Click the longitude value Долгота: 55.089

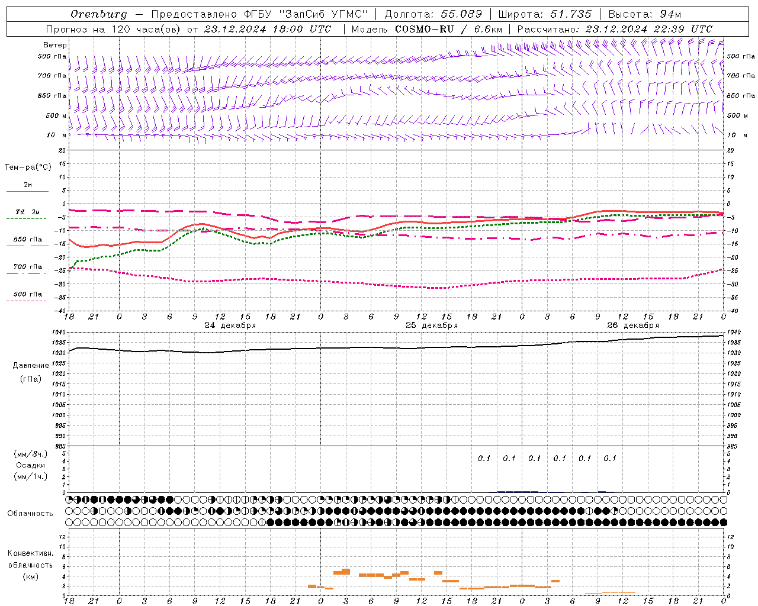[x=433, y=14]
